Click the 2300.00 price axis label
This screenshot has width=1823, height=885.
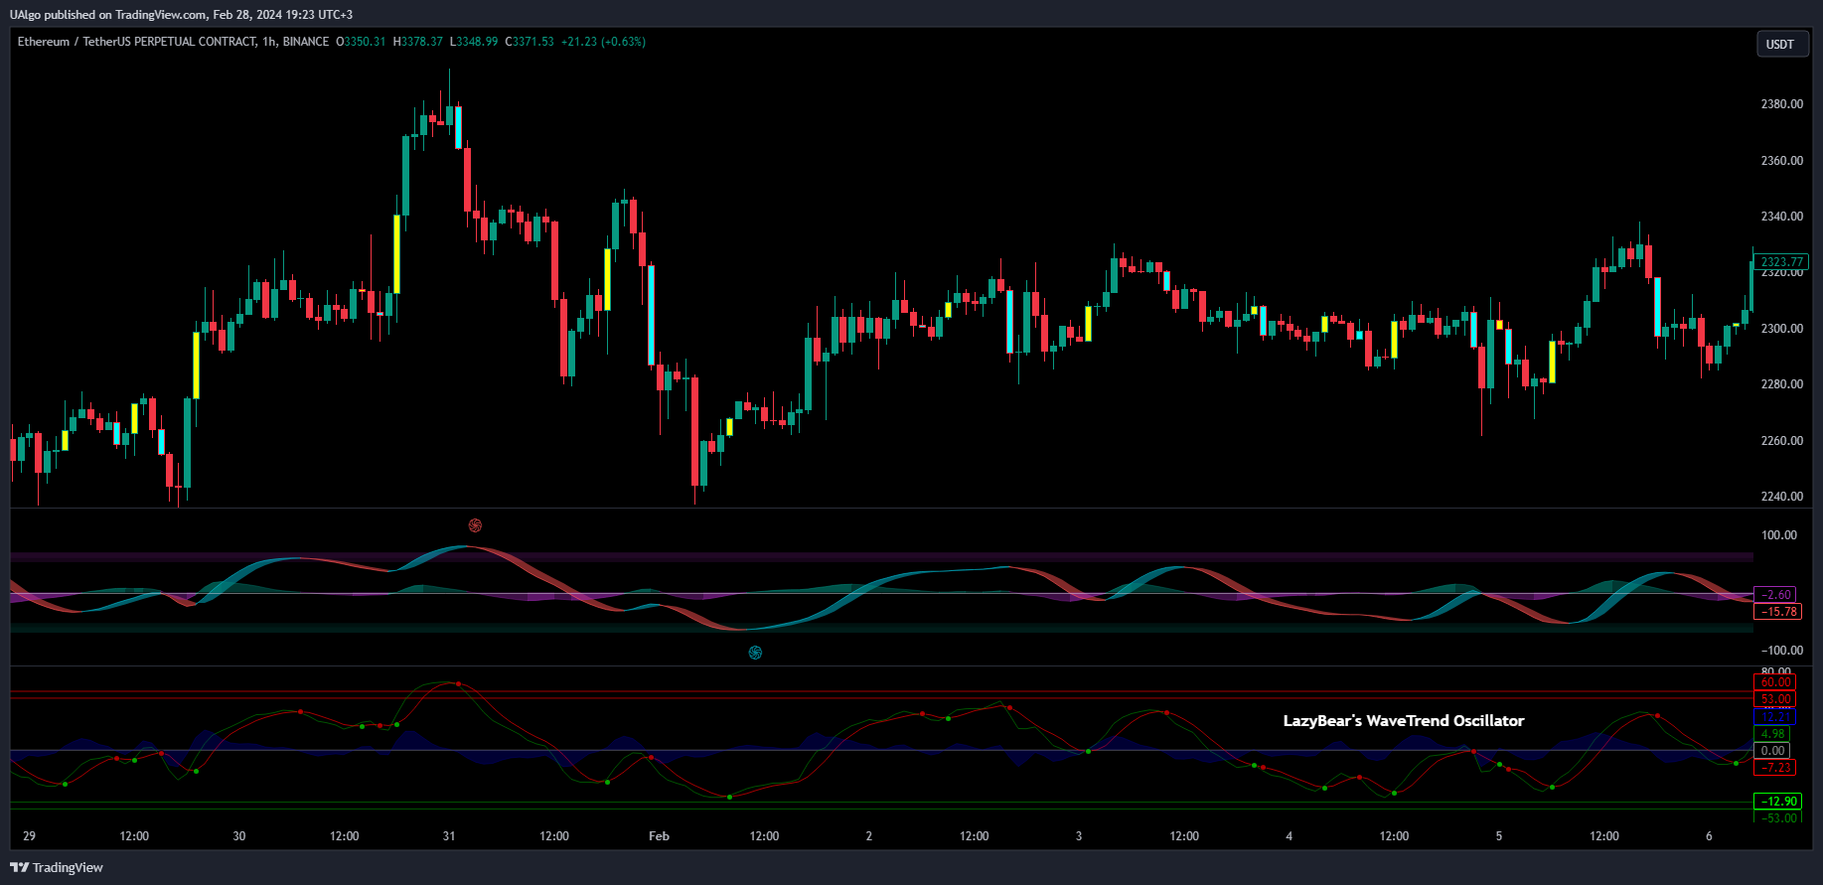pos(1781,329)
